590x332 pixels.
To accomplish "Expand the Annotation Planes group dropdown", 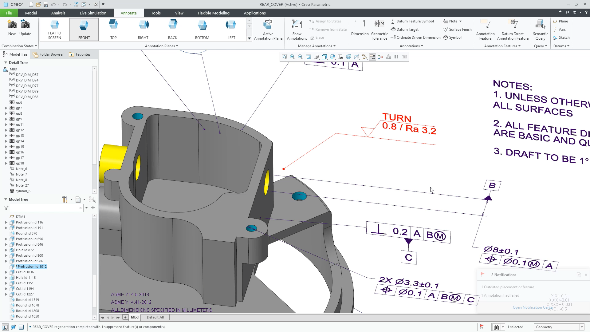I will tap(162, 46).
